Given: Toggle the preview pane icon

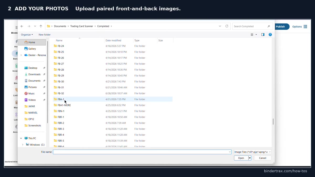Looking at the screenshot, I should click(263, 35).
